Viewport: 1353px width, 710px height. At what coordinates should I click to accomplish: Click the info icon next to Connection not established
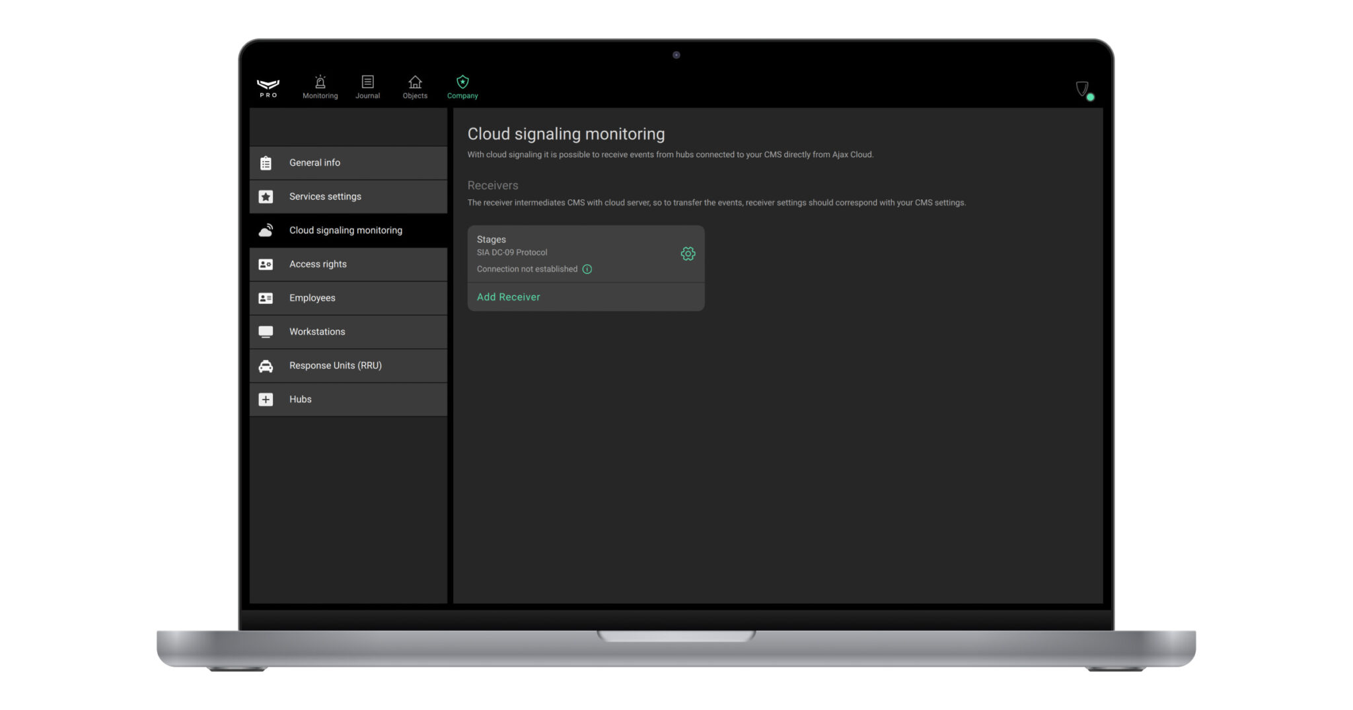point(587,269)
